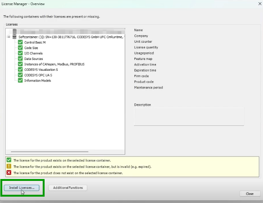Click the green check icon in the legend
The image size is (263, 203).
(9, 160)
